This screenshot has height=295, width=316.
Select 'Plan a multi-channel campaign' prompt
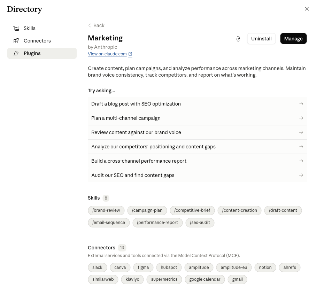coord(197,118)
